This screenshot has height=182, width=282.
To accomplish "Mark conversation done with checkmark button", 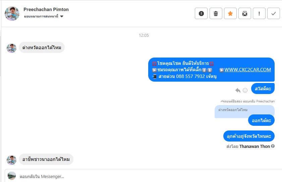I will pos(273,13).
